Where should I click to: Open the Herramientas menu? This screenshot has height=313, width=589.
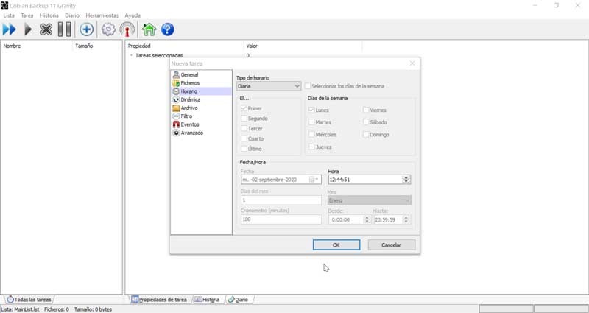[102, 15]
